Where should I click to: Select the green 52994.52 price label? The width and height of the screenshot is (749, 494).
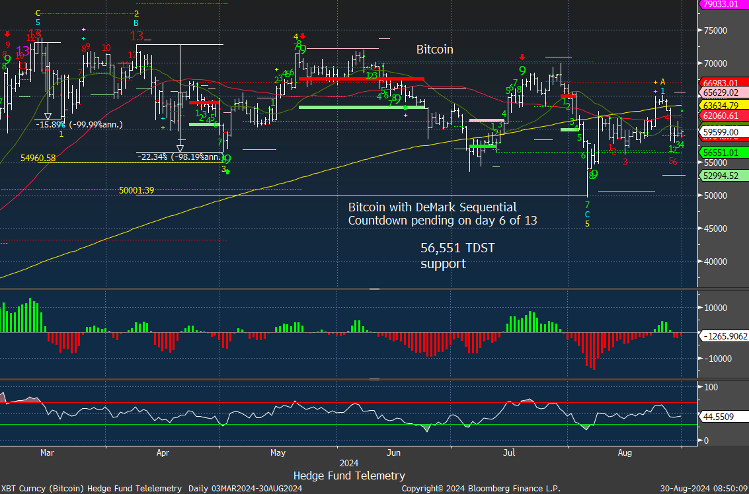coord(724,176)
